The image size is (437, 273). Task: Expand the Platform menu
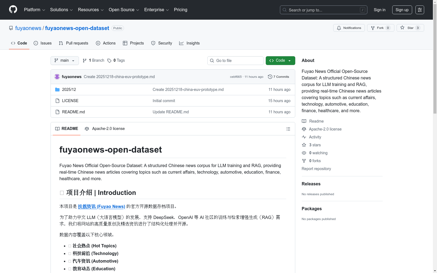[x=35, y=10]
